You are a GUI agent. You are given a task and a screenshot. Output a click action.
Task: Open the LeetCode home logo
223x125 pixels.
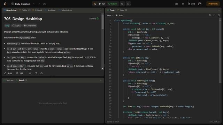pos(5,4)
